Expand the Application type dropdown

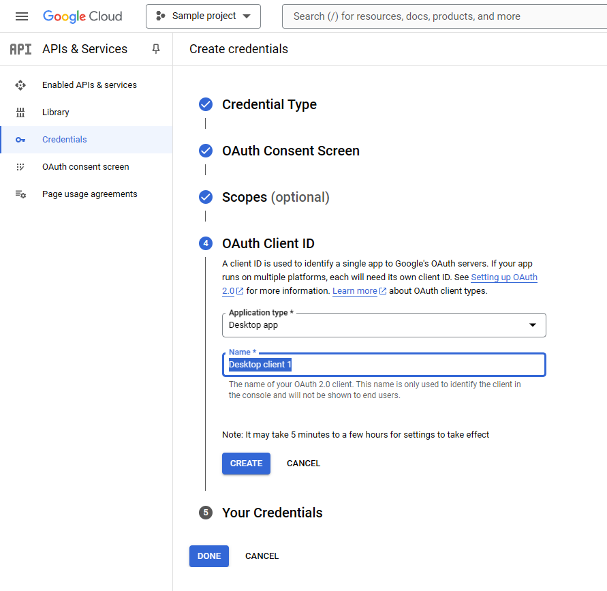[384, 325]
